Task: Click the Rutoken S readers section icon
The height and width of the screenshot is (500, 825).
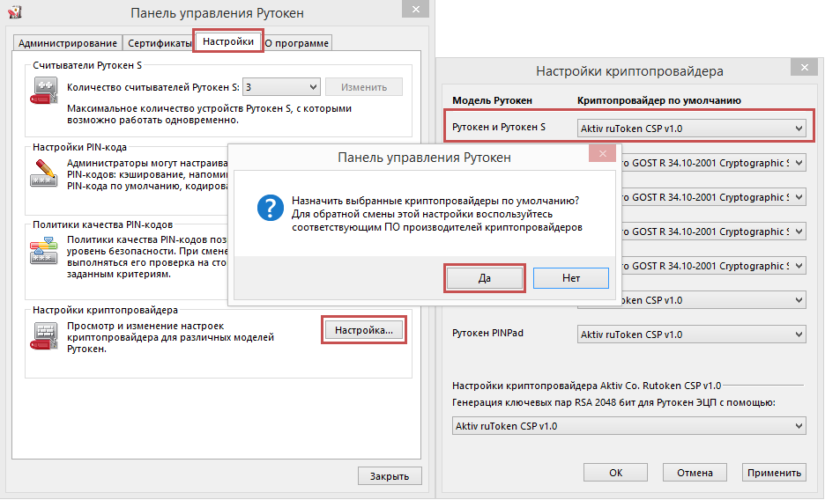Action: tap(44, 91)
